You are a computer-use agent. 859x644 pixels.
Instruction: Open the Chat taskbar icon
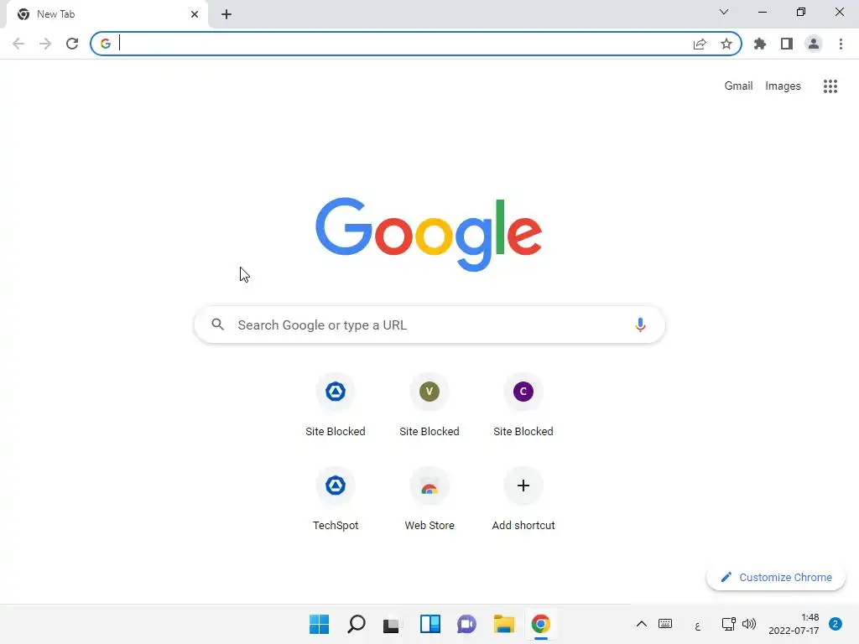click(466, 624)
